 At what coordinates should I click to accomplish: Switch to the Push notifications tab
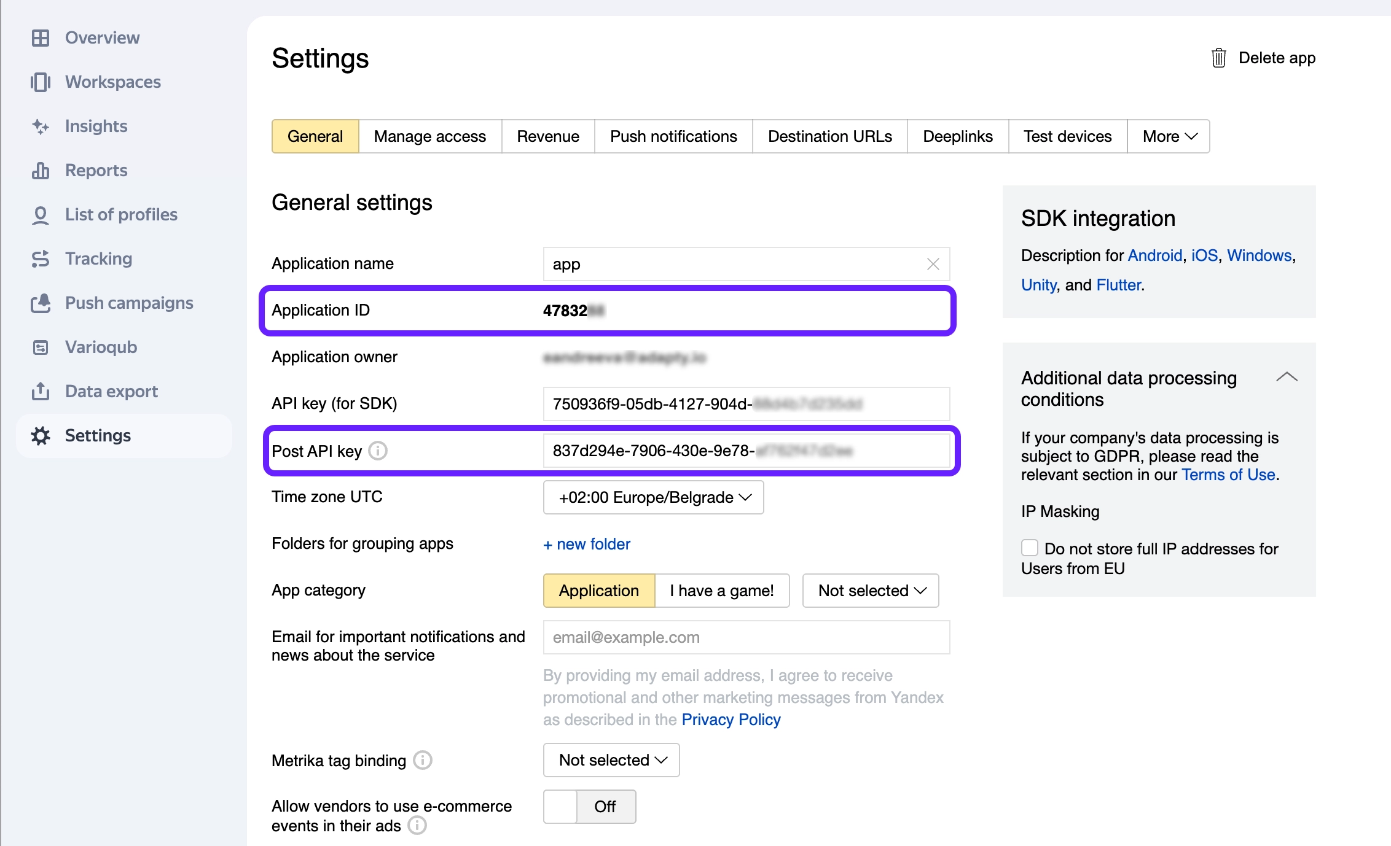tap(673, 136)
